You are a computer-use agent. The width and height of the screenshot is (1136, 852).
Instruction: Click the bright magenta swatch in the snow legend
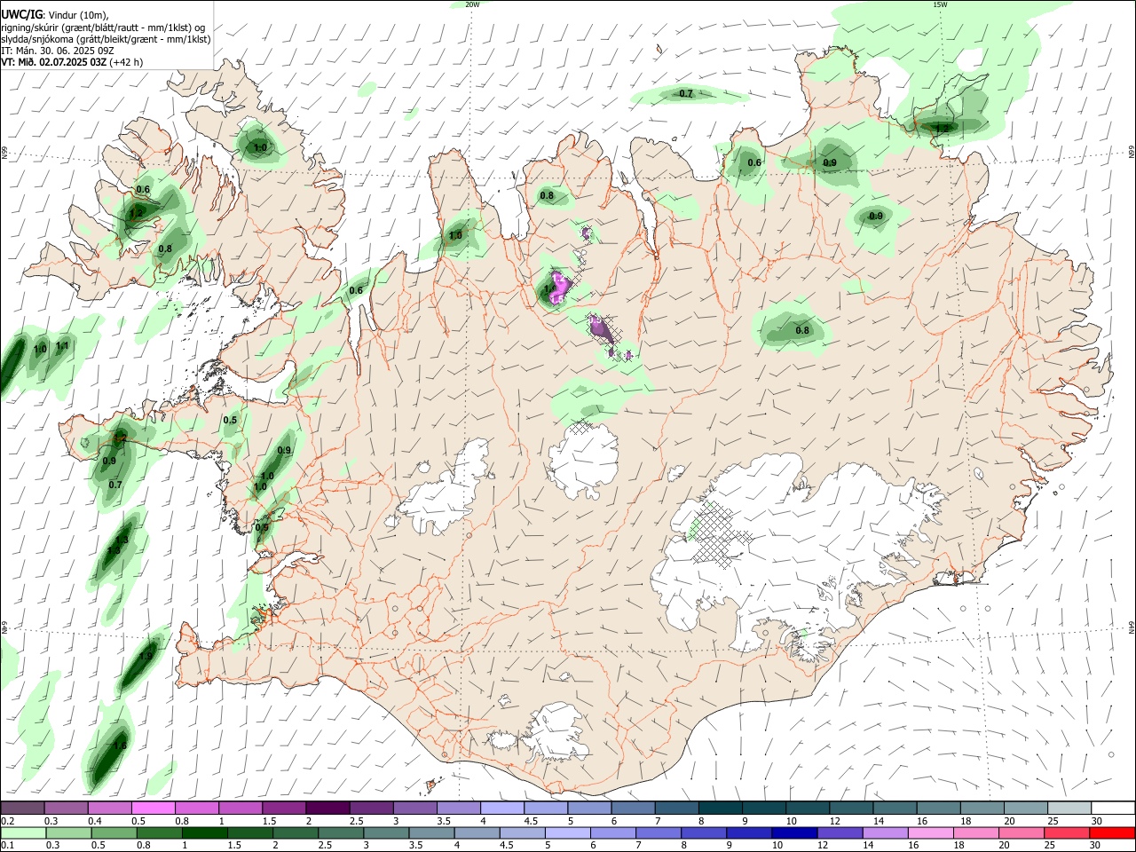153,809
